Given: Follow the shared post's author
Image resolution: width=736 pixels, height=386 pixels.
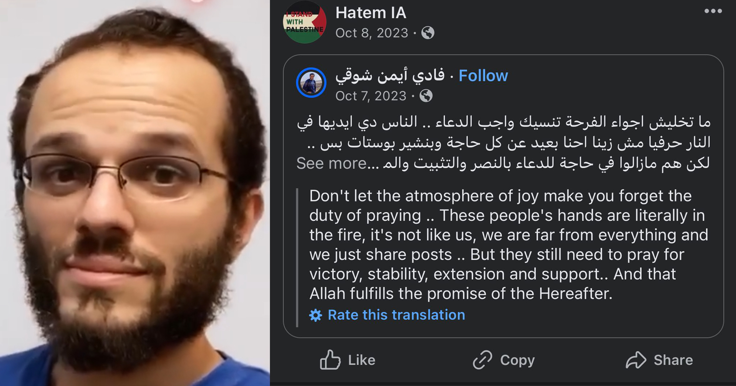Looking at the screenshot, I should 483,76.
